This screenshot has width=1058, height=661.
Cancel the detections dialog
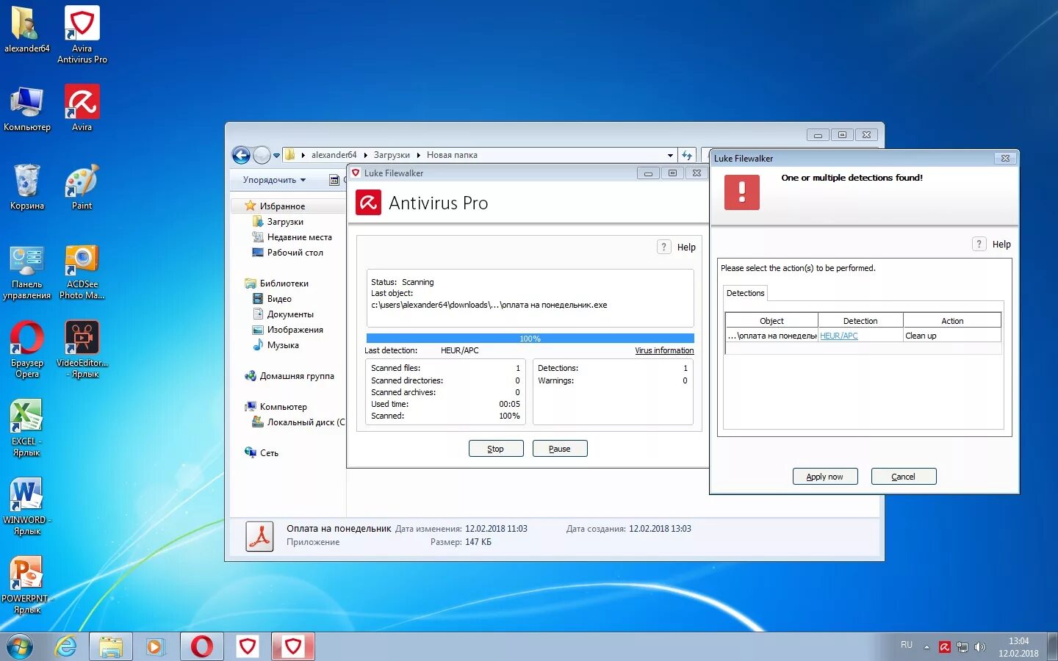pyautogui.click(x=904, y=477)
